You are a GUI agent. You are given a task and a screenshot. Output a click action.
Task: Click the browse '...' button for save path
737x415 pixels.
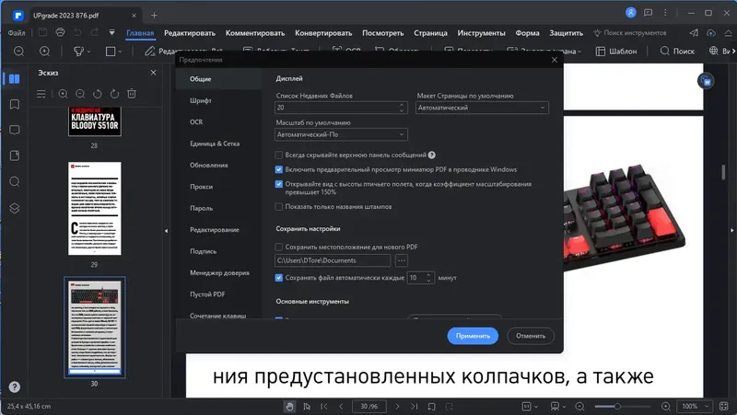[x=401, y=260]
